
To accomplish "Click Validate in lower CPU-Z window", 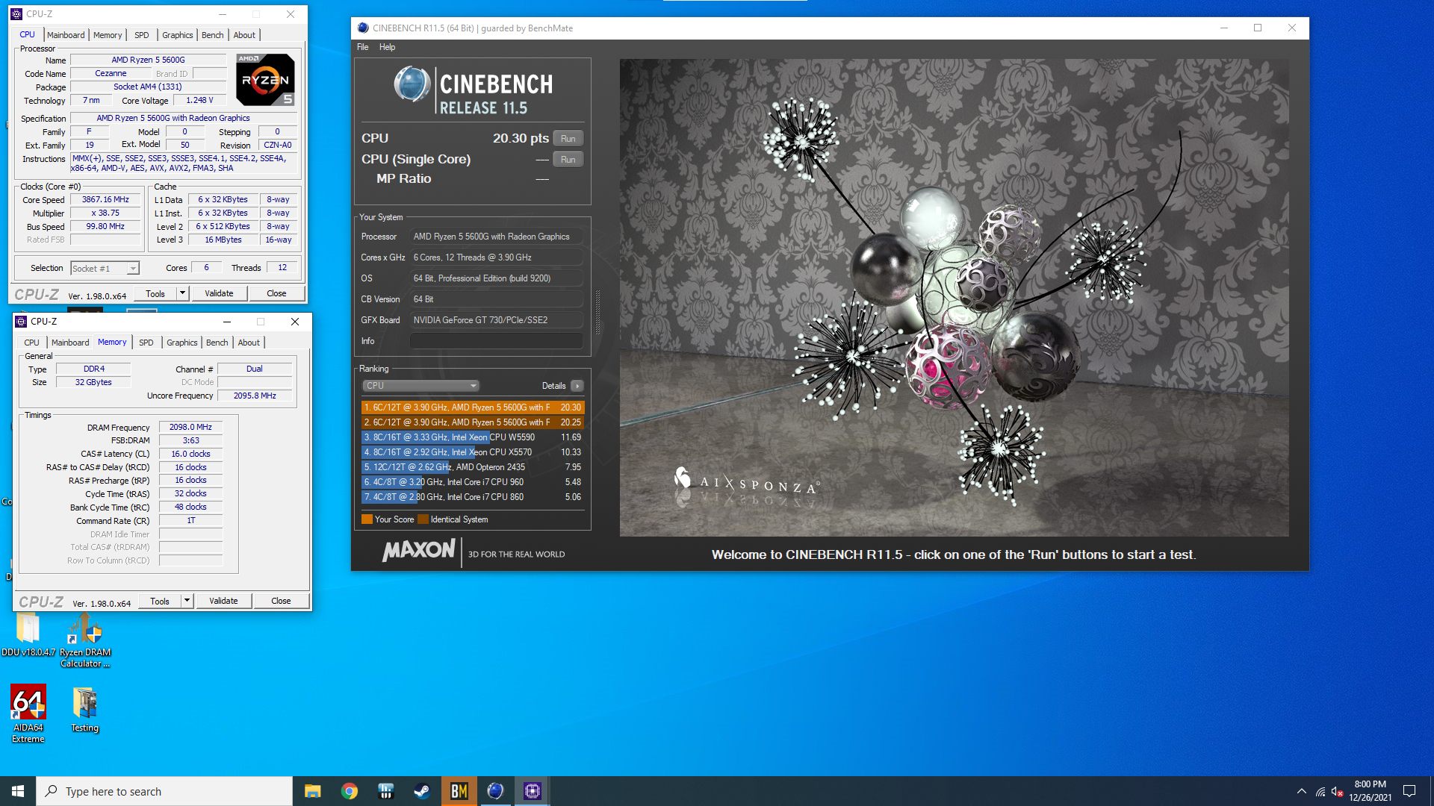I will tap(223, 601).
